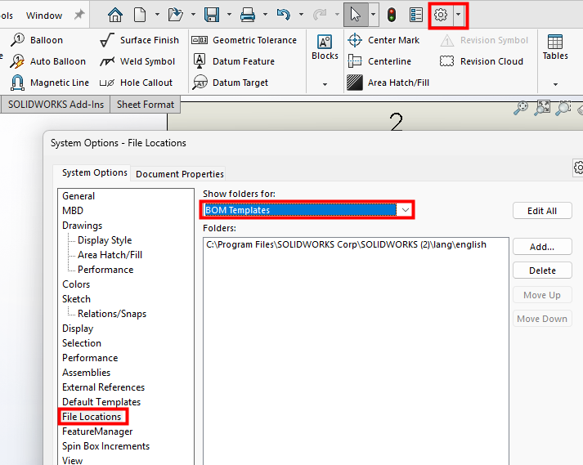Click the Home icon in top toolbar
583x465 pixels.
pyautogui.click(x=115, y=15)
